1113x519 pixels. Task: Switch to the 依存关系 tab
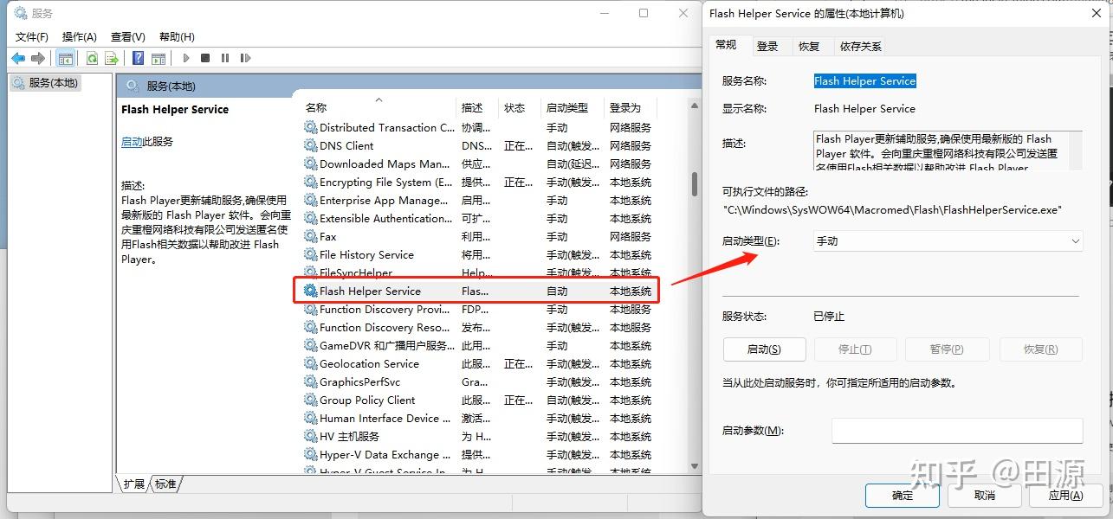click(859, 46)
